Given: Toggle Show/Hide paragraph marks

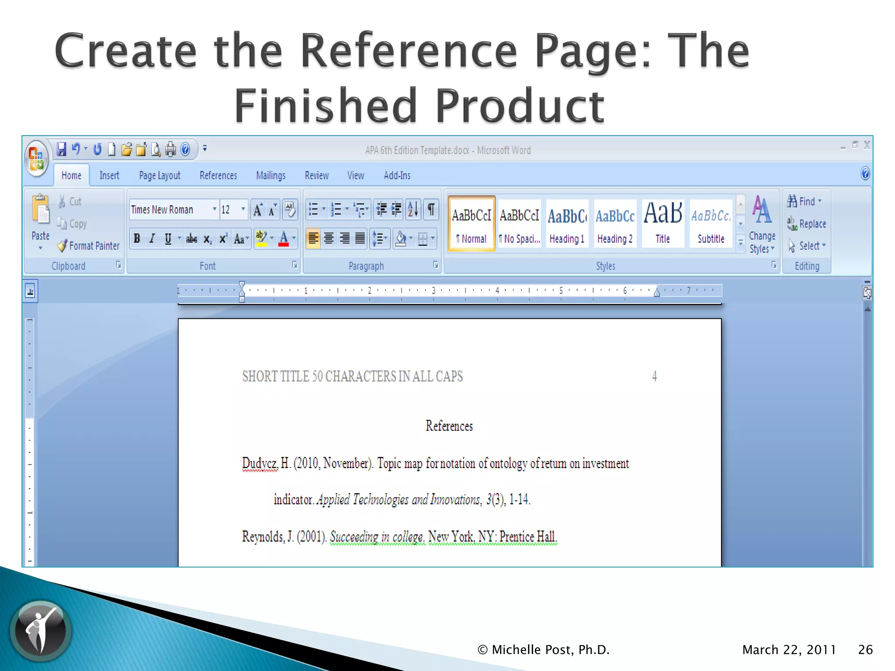Looking at the screenshot, I should (x=431, y=209).
